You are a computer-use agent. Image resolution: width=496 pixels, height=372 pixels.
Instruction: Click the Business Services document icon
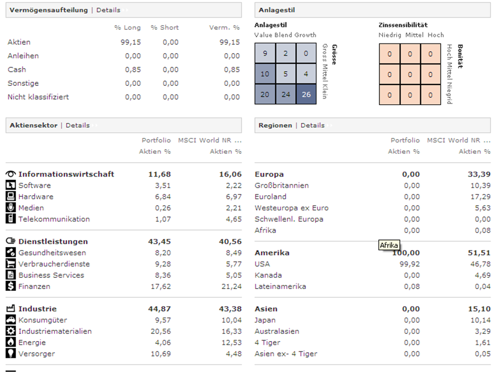[11, 275]
